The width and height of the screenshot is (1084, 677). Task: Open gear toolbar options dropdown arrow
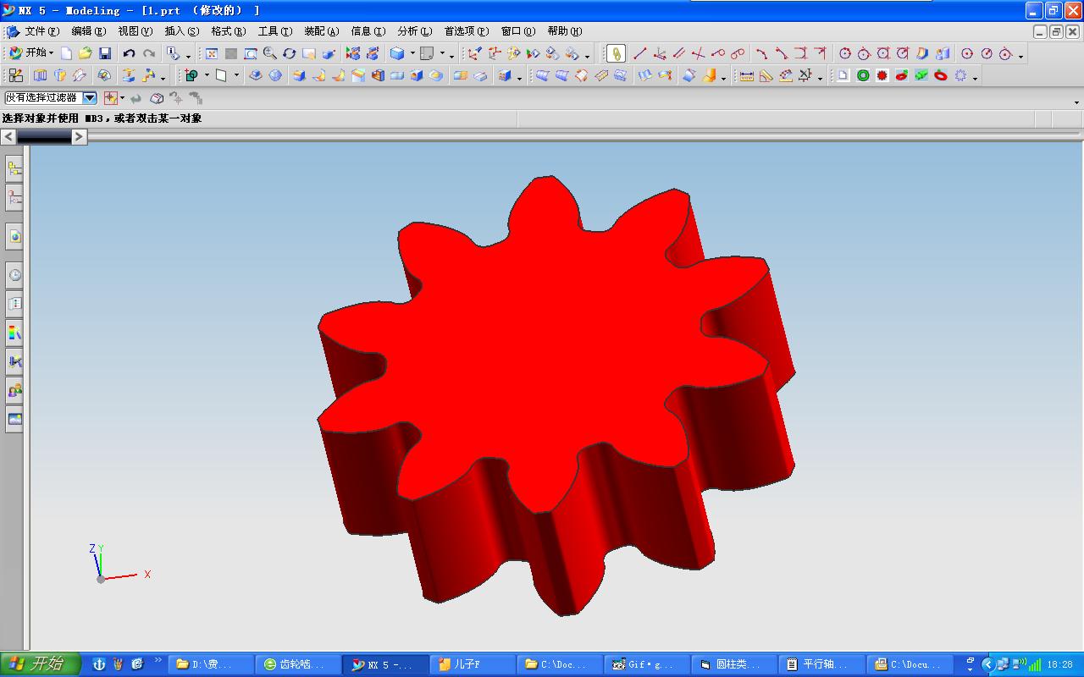pyautogui.click(x=976, y=77)
